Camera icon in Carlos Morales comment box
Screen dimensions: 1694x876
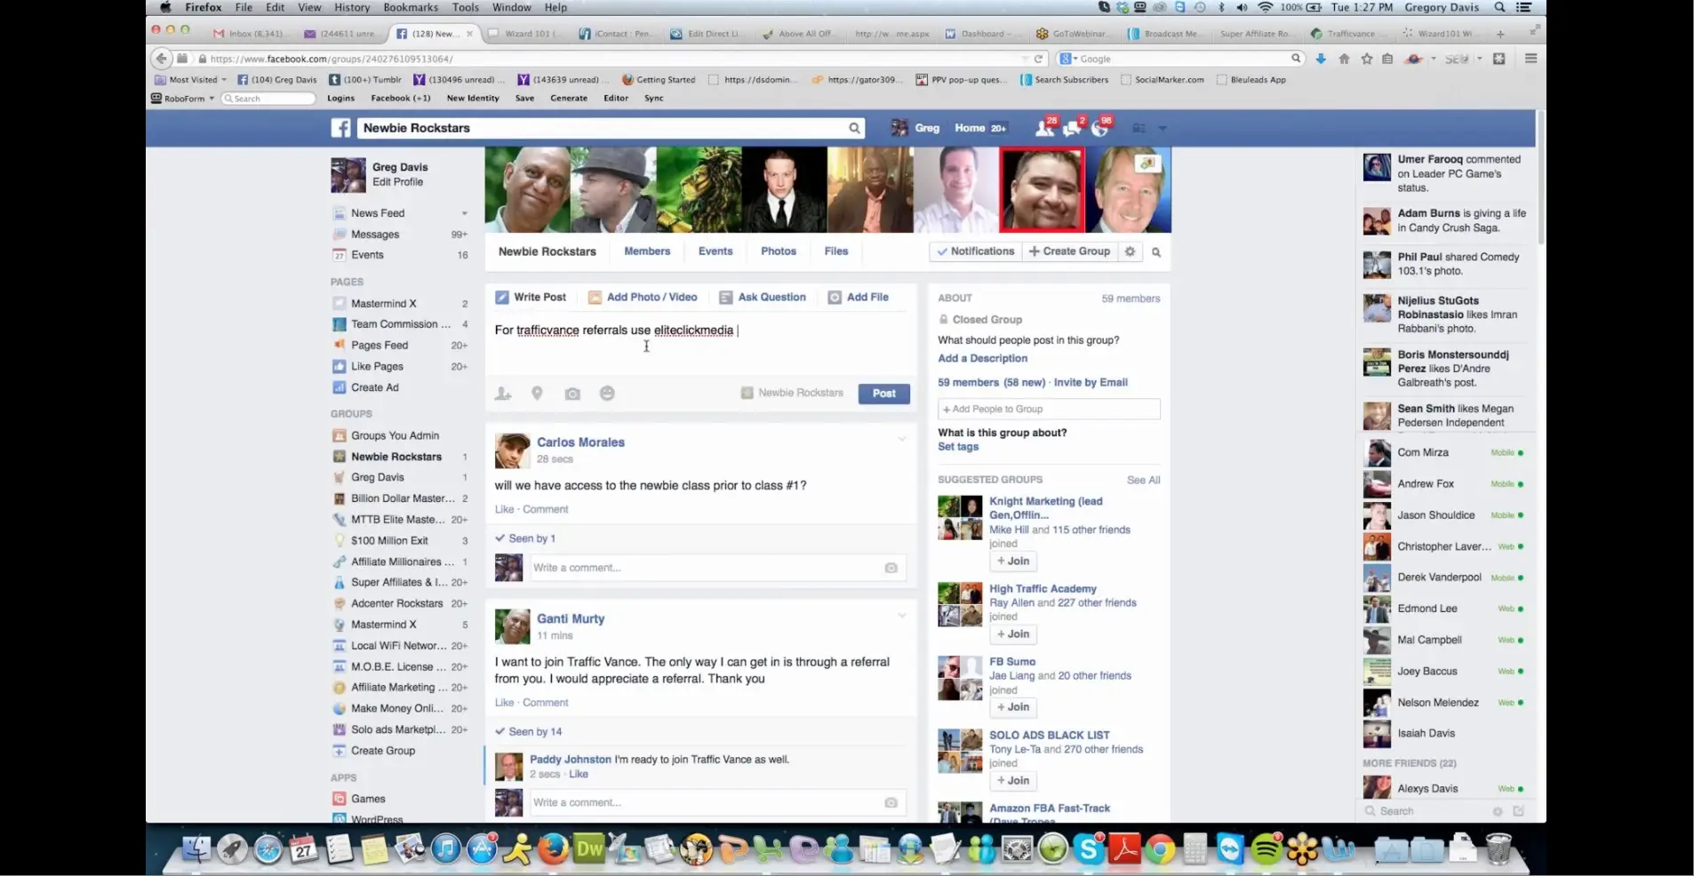pos(891,568)
